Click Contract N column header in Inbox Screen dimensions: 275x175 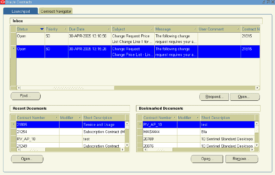251,29
